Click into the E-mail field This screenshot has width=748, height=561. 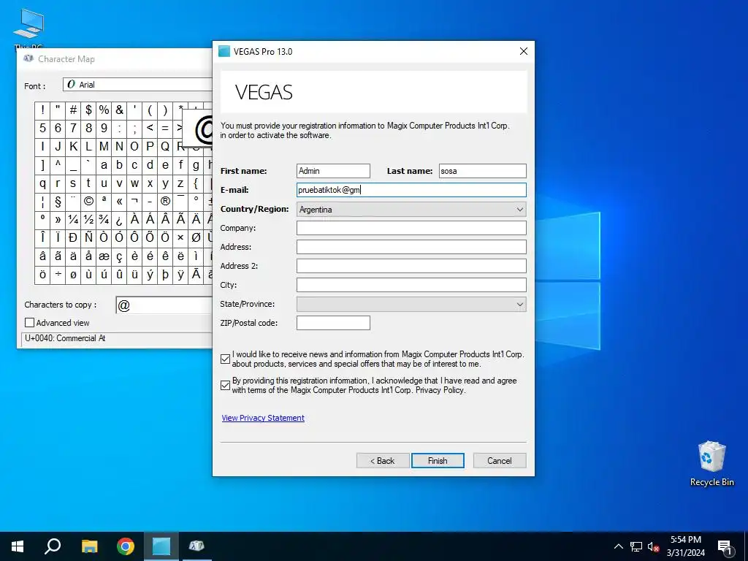tap(411, 190)
